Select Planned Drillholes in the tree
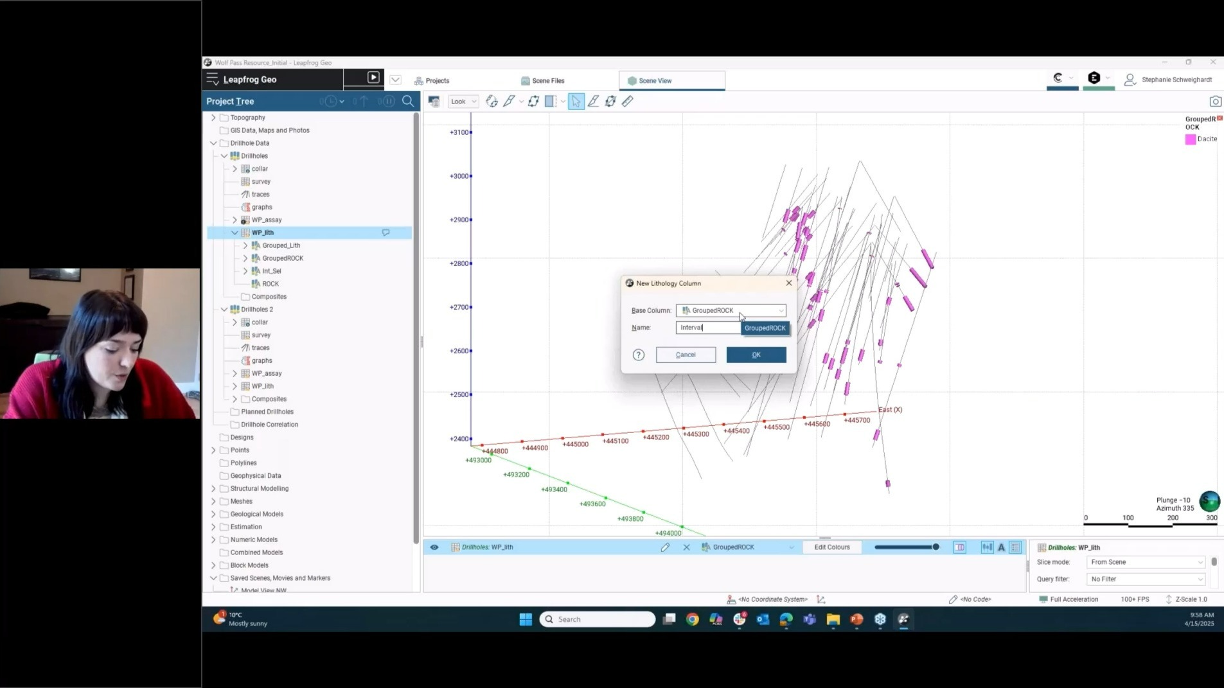 (x=267, y=412)
